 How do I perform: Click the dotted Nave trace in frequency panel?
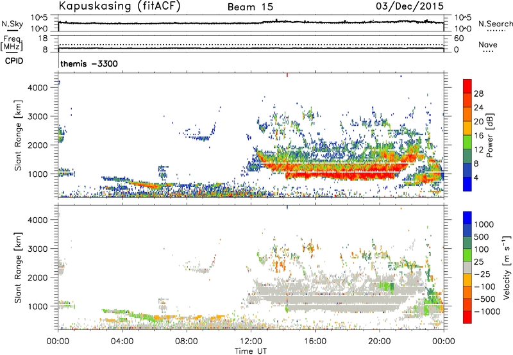(x=251, y=44)
